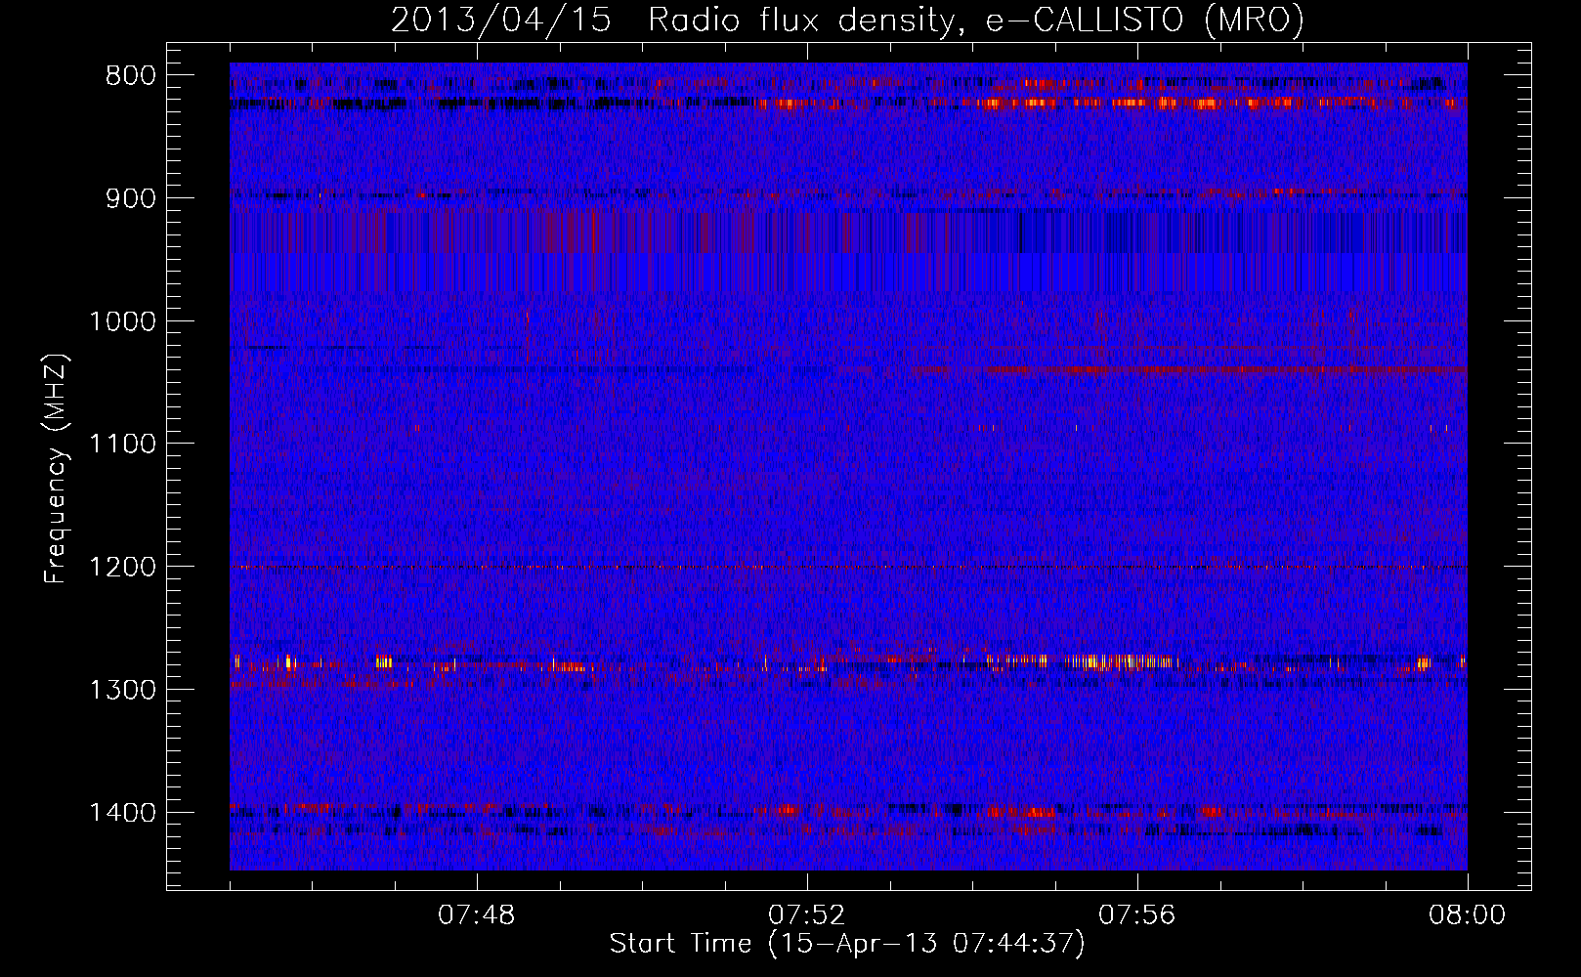Viewport: 1581px width, 977px height.
Task: Click the 1000 frequency tick label
Action: [x=122, y=321]
